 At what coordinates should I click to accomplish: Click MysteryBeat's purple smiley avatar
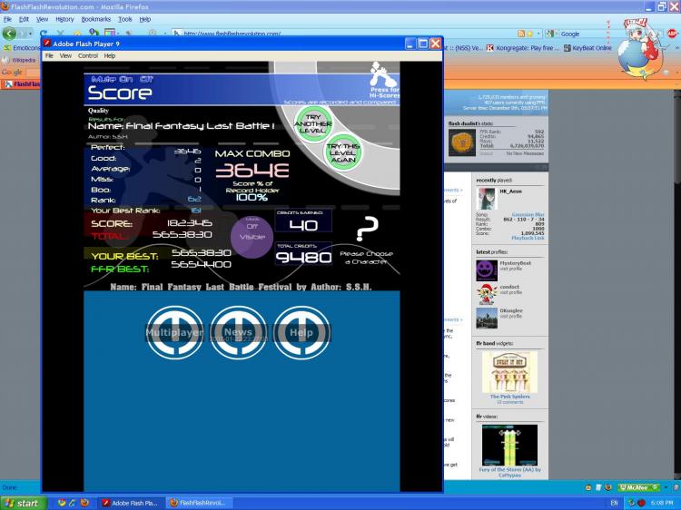click(487, 270)
